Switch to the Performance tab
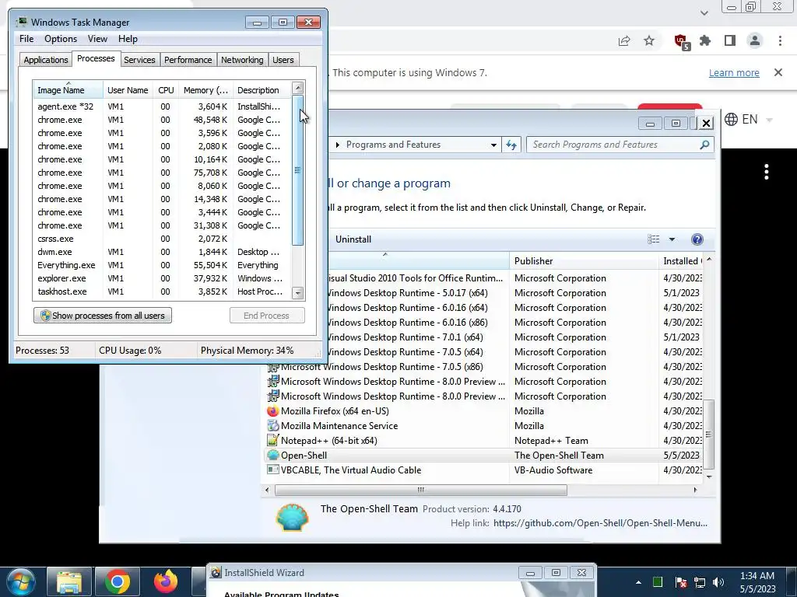Image resolution: width=797 pixels, height=597 pixels. coord(188,60)
